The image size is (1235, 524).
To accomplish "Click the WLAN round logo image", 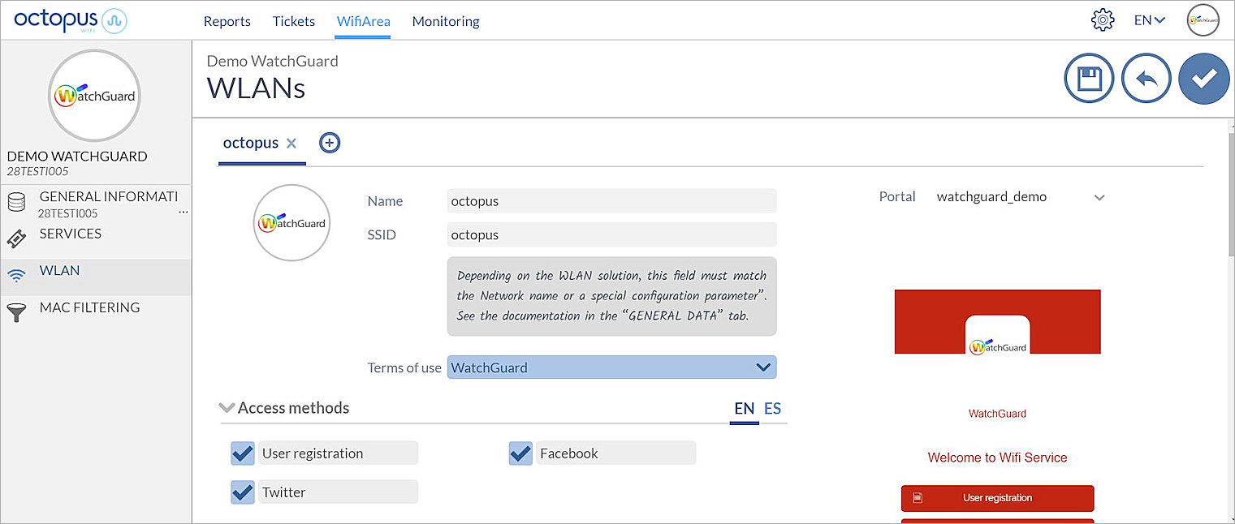I will point(291,223).
